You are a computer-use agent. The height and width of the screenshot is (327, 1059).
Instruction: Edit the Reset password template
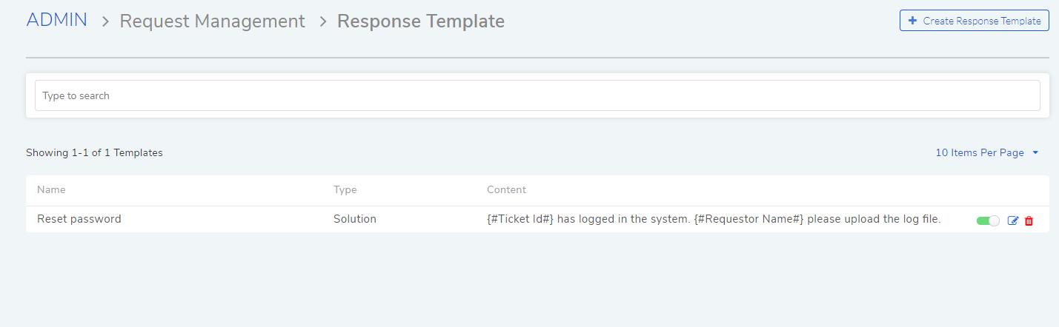coord(1013,220)
